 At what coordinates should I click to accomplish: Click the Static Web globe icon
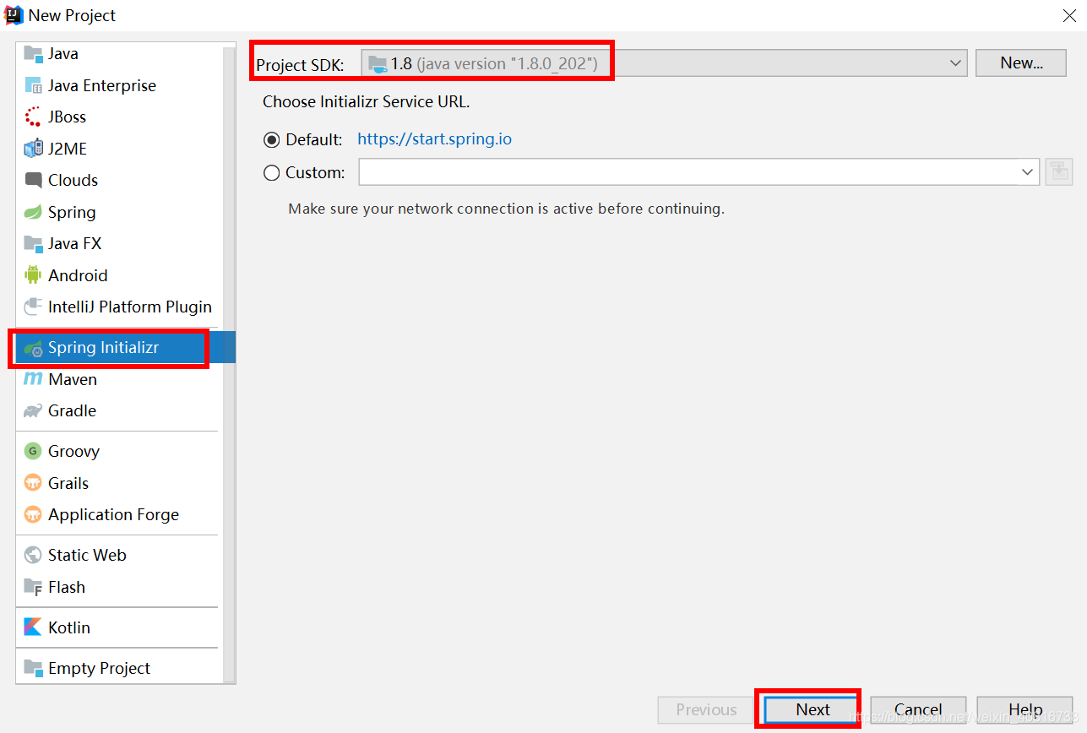(33, 556)
